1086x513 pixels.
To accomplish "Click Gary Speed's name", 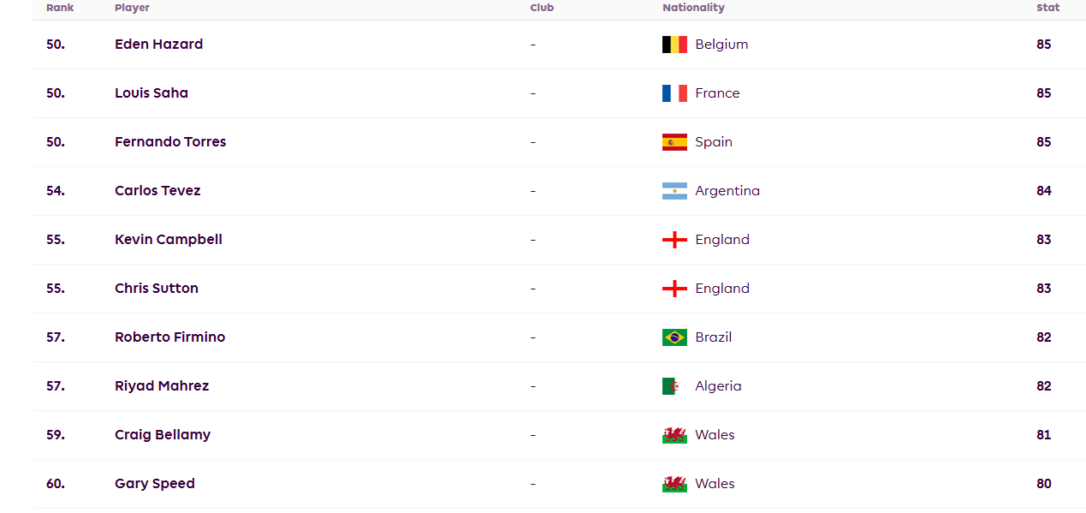I will (x=155, y=484).
